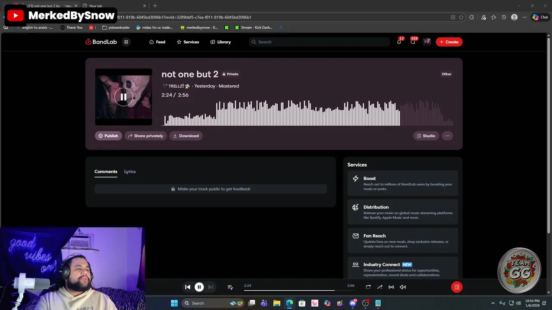This screenshot has height=310, width=552.
Task: Click the Fan Reach envelope icon
Action: 355,236
